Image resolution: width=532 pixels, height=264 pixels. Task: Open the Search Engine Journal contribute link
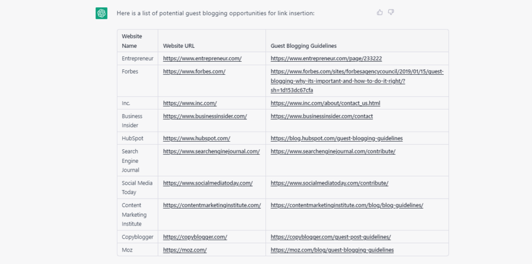coord(333,151)
